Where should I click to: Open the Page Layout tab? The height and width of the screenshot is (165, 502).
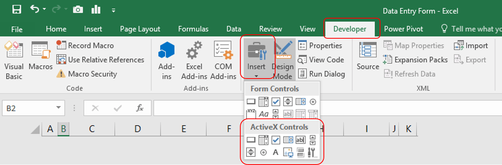tap(140, 29)
